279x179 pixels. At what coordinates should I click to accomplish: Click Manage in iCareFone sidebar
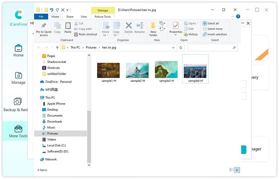pyautogui.click(x=18, y=78)
